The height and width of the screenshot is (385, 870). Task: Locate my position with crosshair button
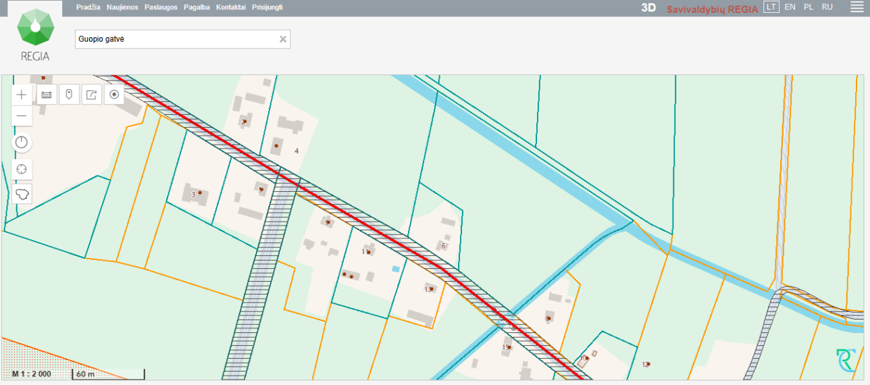pyautogui.click(x=22, y=169)
